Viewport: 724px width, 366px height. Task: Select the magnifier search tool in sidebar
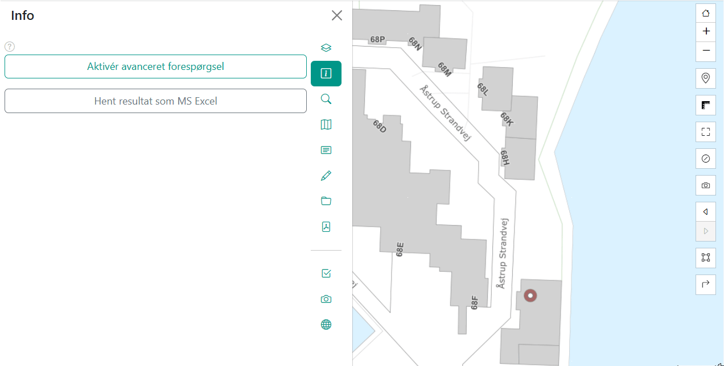[326, 99]
